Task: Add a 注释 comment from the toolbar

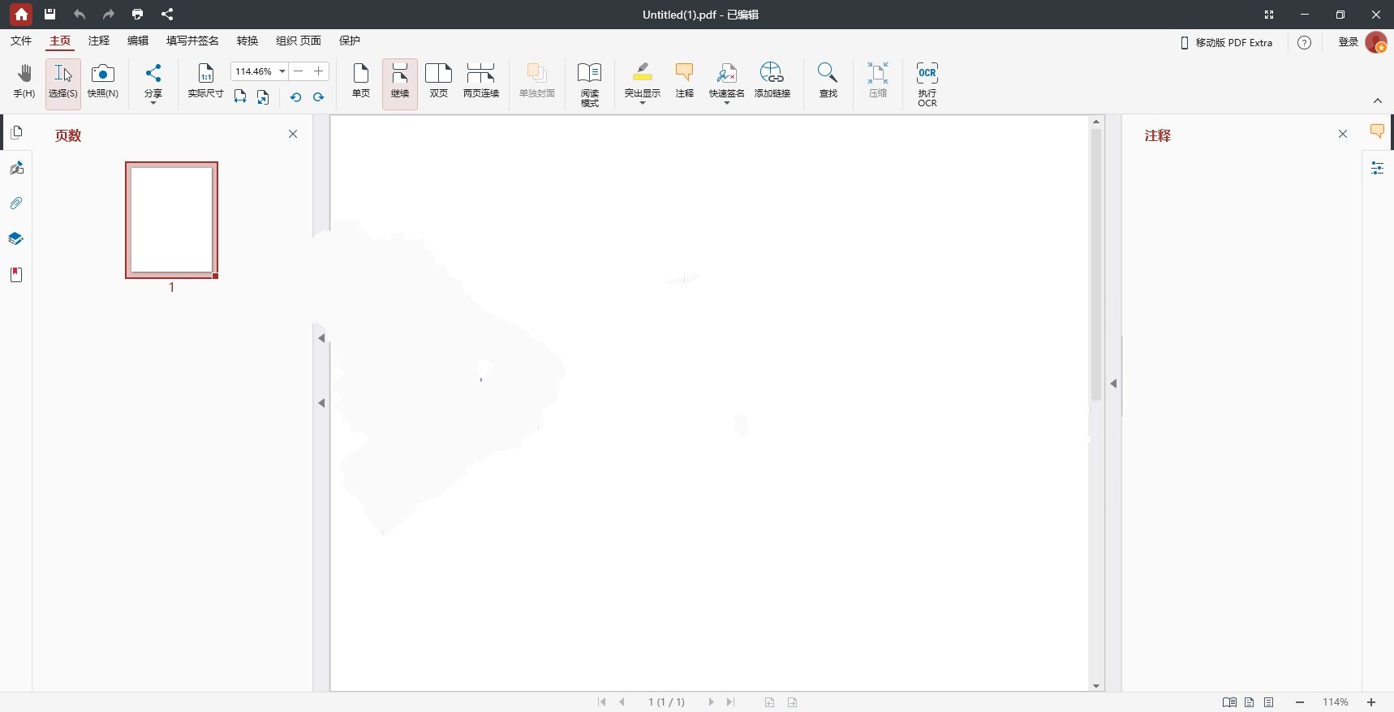Action: [685, 82]
